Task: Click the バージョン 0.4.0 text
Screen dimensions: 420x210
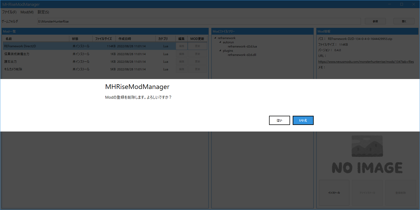Action: pyautogui.click(x=329, y=50)
